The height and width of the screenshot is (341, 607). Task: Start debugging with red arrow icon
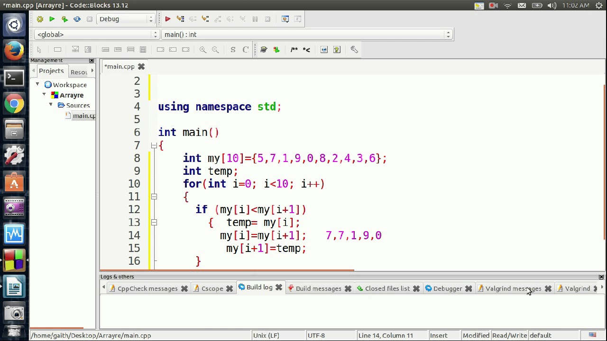(167, 19)
